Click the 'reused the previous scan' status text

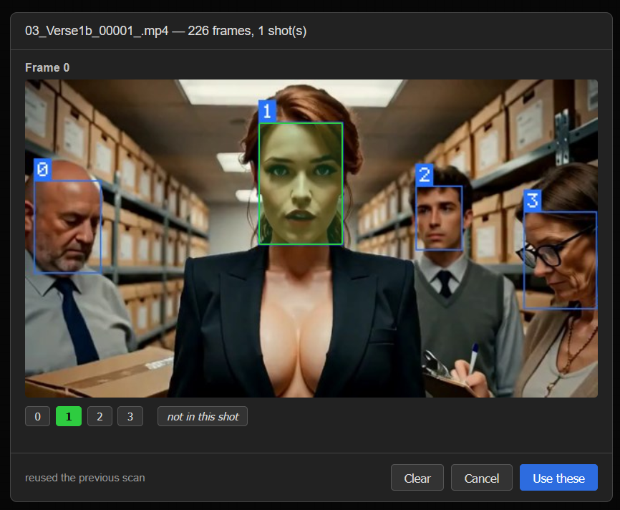[x=85, y=478]
